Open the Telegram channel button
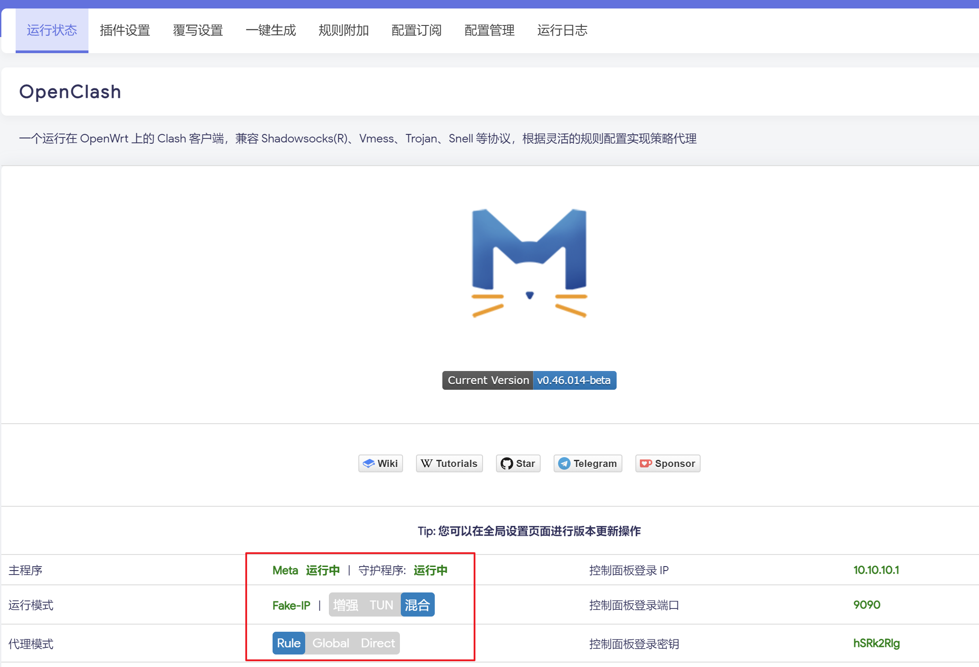The image size is (979, 667). (588, 463)
